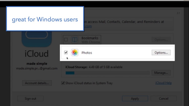
Task: Click the colorful Photos flower icon
Action: (75, 53)
